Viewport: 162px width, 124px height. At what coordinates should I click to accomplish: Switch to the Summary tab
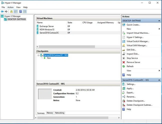click(41, 113)
